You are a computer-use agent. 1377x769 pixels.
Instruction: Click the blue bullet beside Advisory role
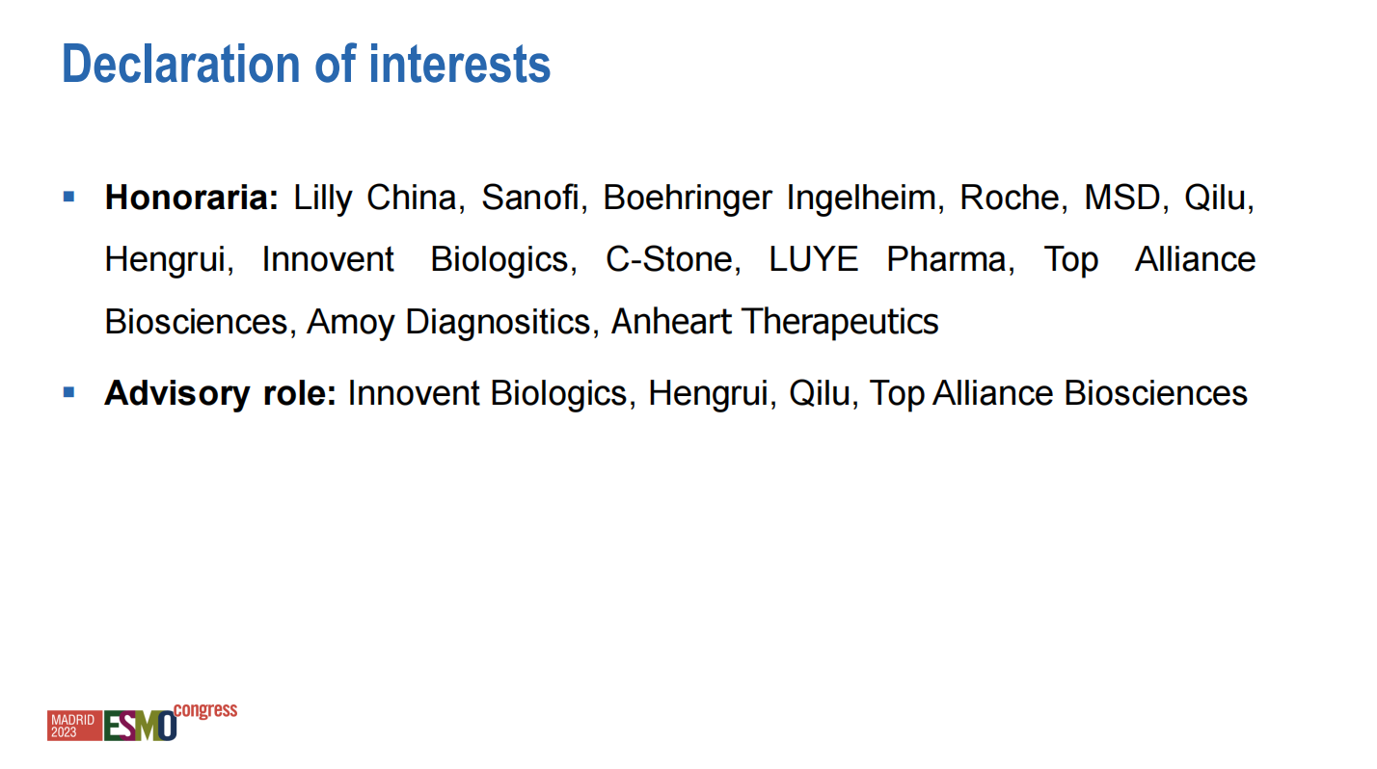click(x=68, y=392)
